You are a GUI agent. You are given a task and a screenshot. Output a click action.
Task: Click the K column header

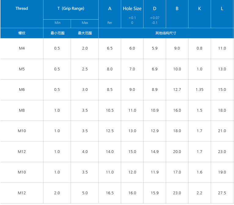[199, 9]
